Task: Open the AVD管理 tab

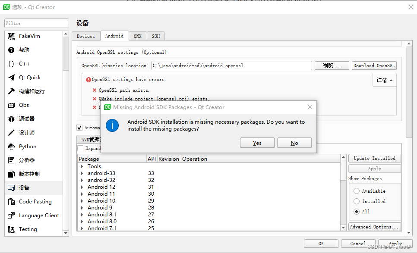Action: (x=89, y=139)
